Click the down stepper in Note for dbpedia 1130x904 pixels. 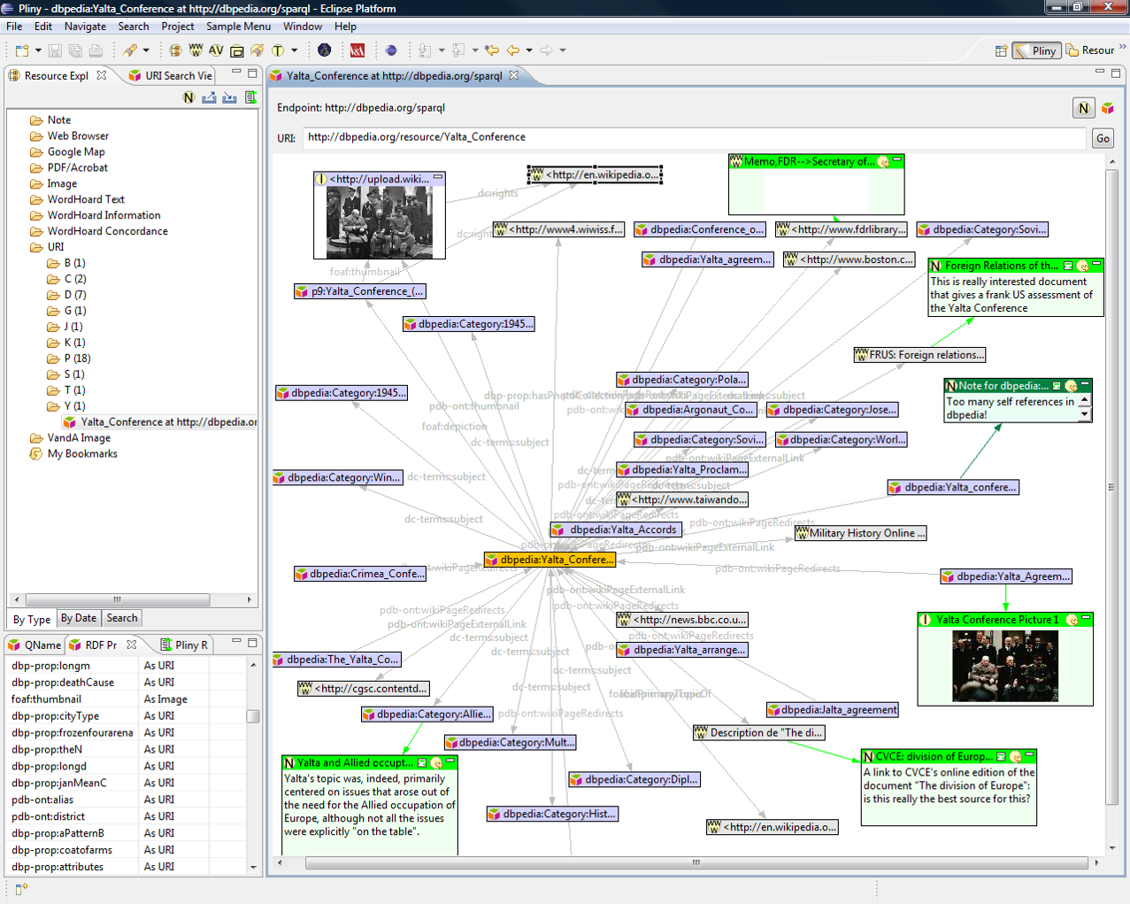point(1085,413)
